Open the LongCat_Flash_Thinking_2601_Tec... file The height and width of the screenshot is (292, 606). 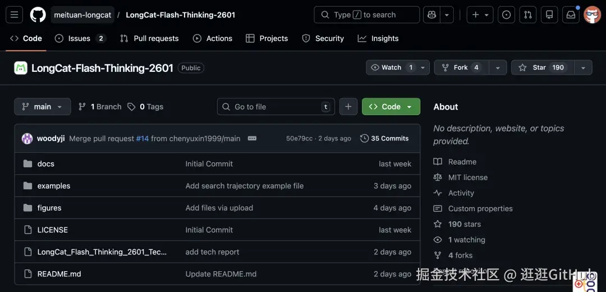tap(102, 252)
